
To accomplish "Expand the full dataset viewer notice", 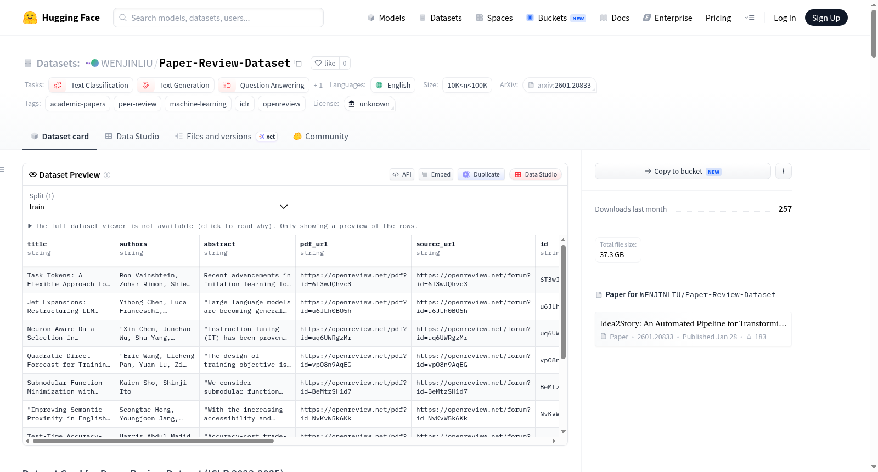I will [223, 226].
